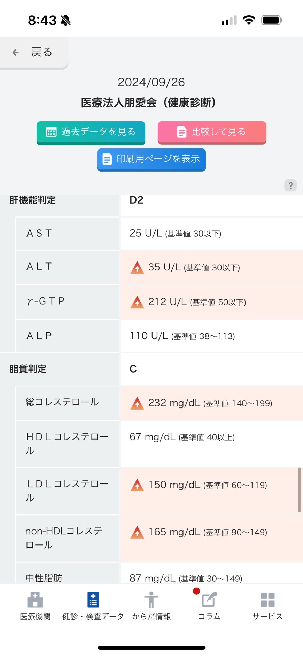Open the コラム pencil icon

click(x=210, y=600)
